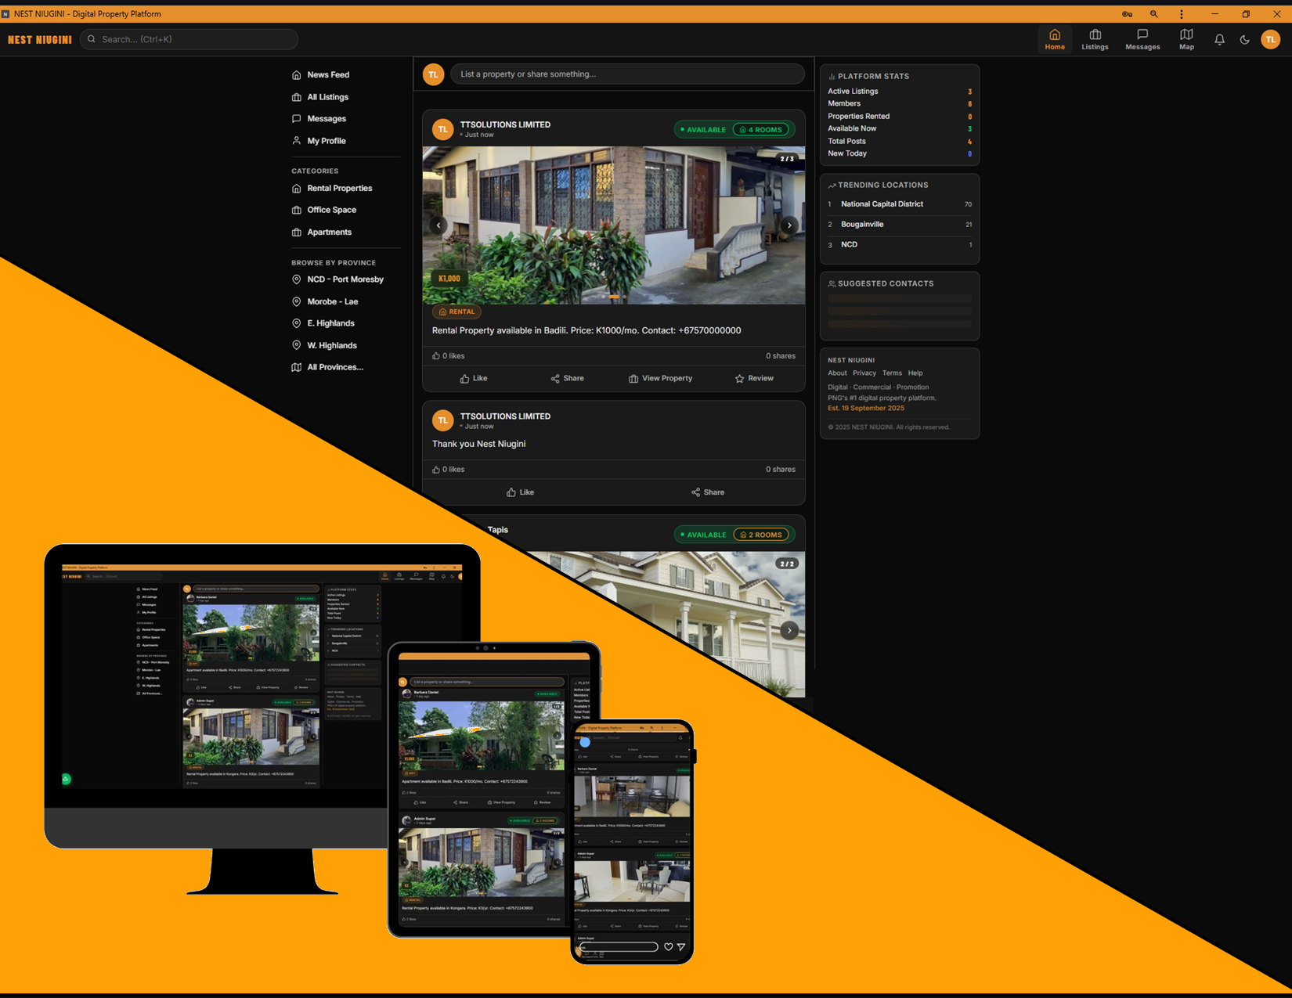The width and height of the screenshot is (1292, 998).
Task: Click the 2 ROOMS badge on Tapis listing
Action: (761, 535)
